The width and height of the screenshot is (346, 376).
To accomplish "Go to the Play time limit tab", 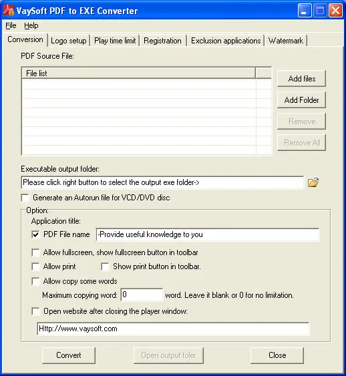I will tap(115, 41).
